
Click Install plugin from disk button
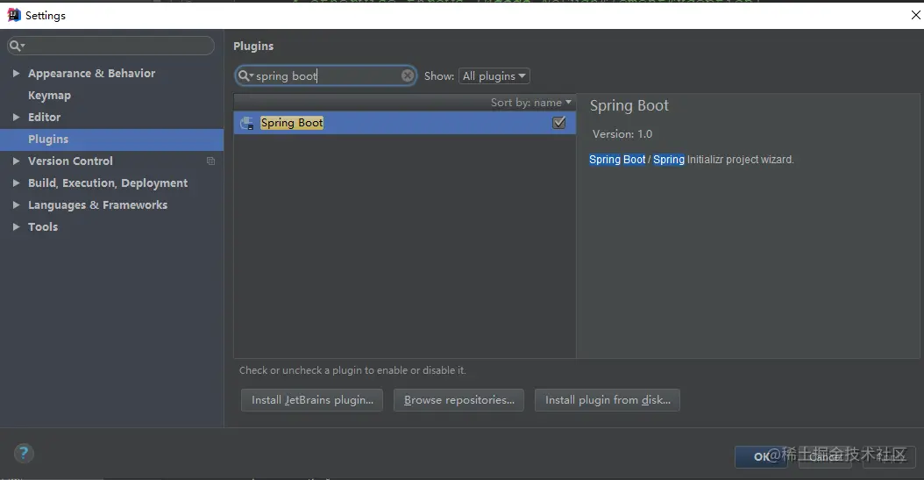click(x=608, y=400)
